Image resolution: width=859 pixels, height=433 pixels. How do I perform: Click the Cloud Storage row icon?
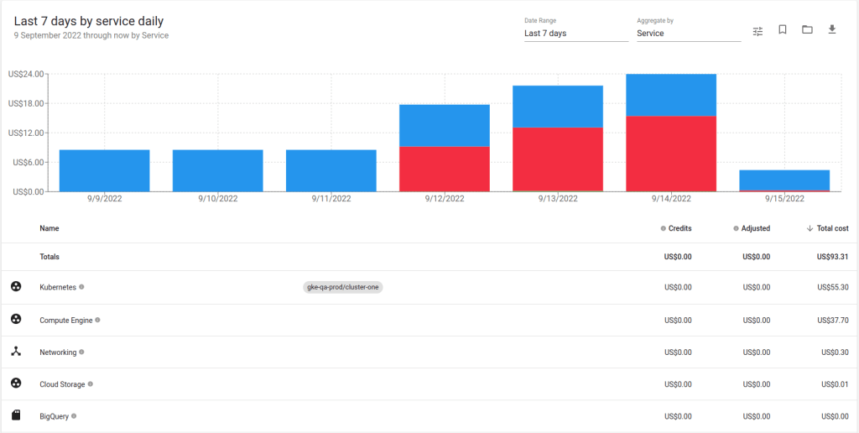17,383
